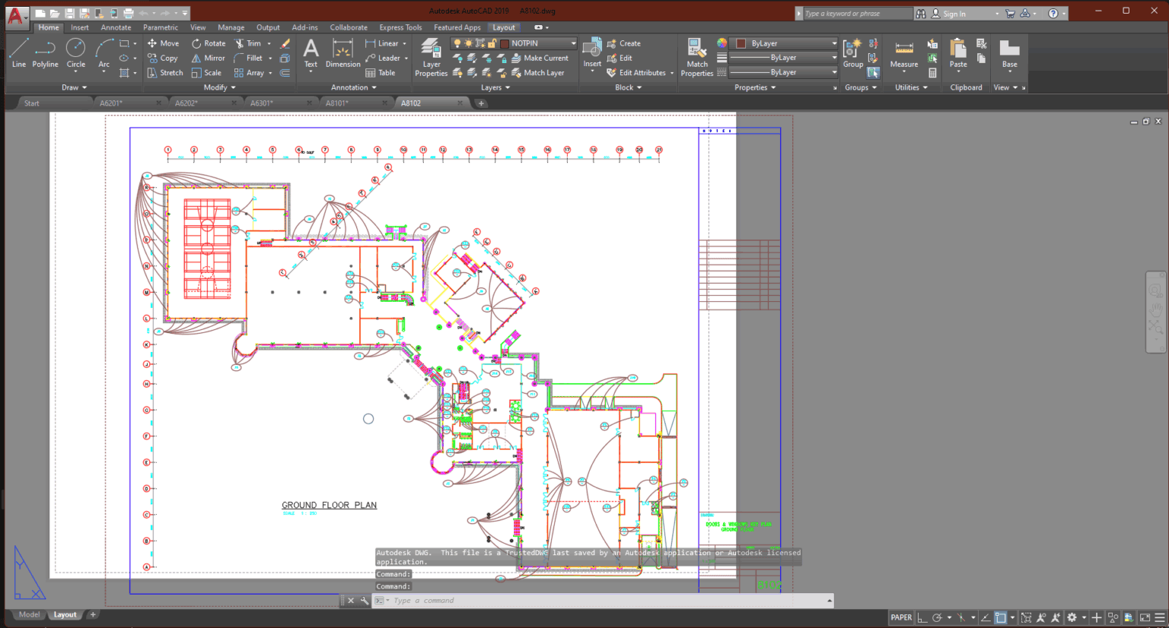This screenshot has height=628, width=1169.
Task: Select the Mirror tool
Action: [208, 58]
